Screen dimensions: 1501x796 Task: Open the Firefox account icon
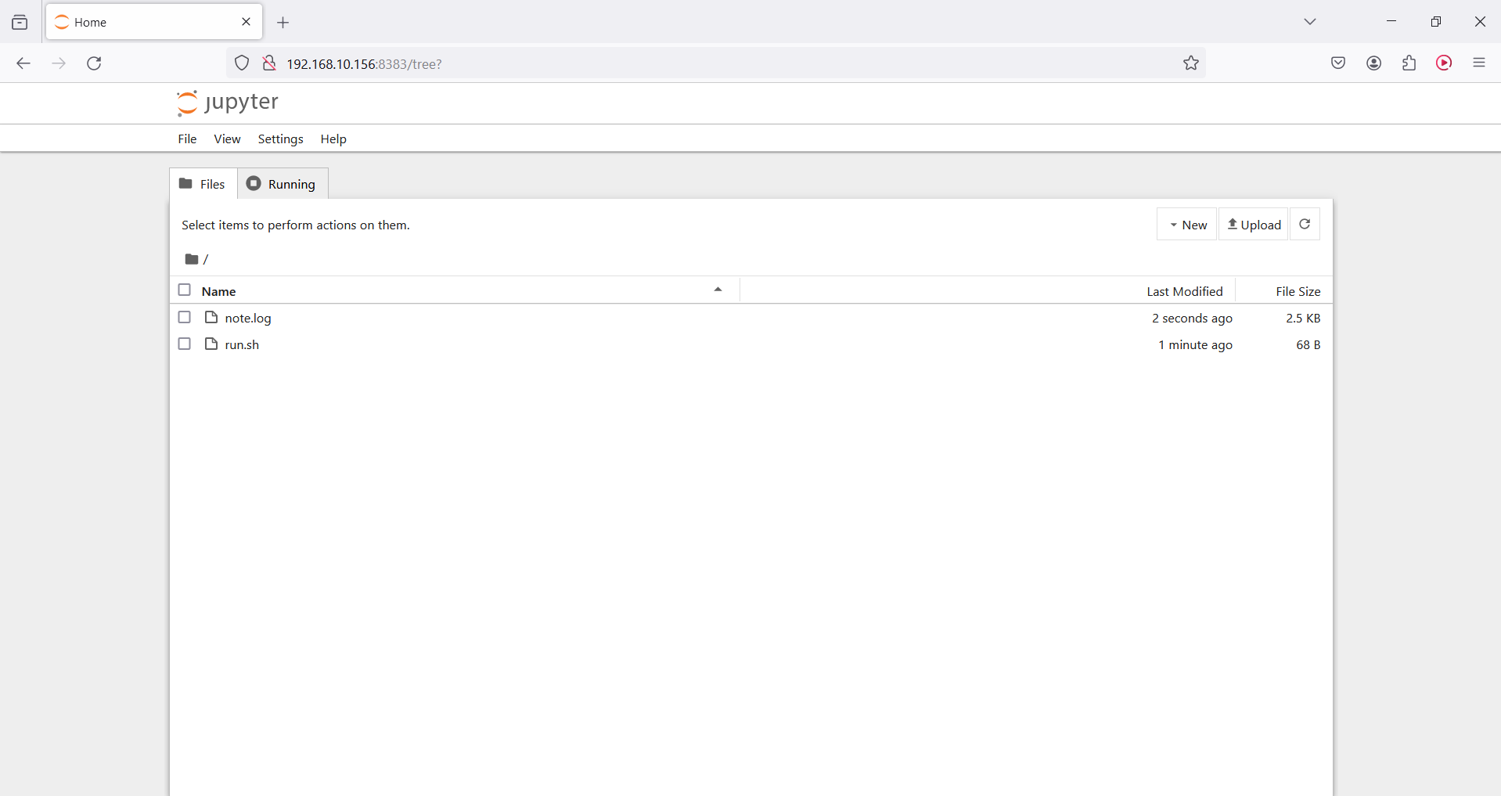[1374, 63]
